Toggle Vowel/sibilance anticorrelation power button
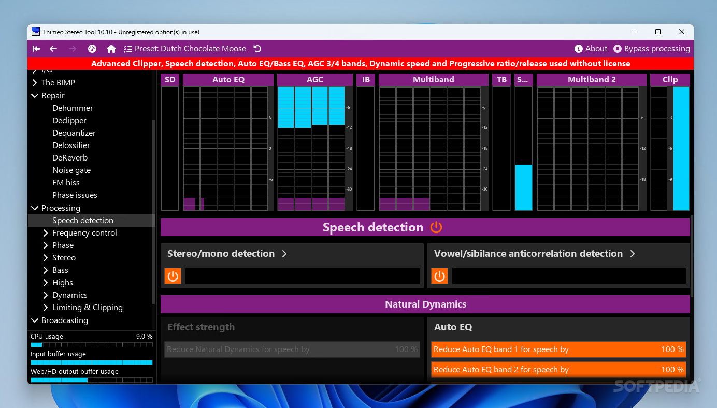717x408 pixels. click(x=440, y=276)
